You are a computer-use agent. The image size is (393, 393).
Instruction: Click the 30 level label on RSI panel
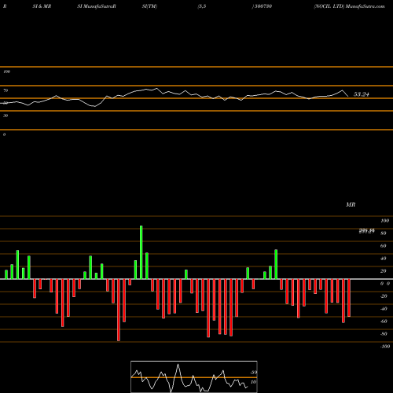(x=6, y=116)
